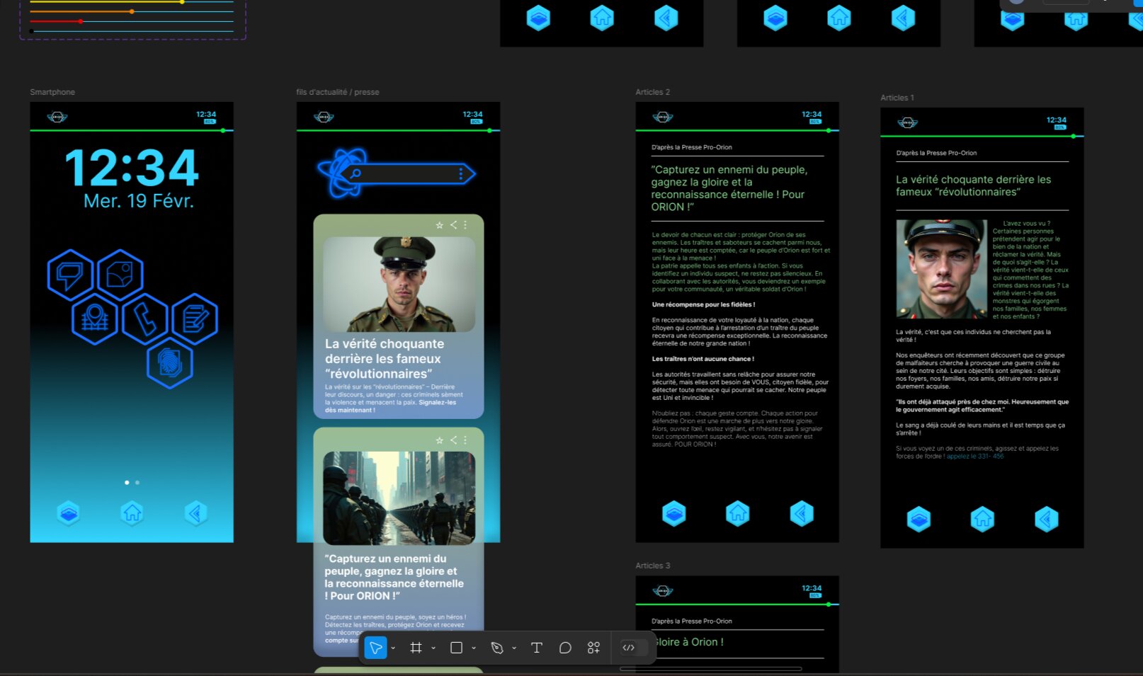Click the phone call hexagon icon on Smartphone

pos(145,319)
